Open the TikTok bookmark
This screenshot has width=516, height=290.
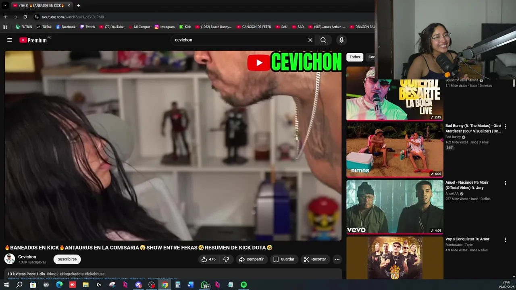[44, 27]
